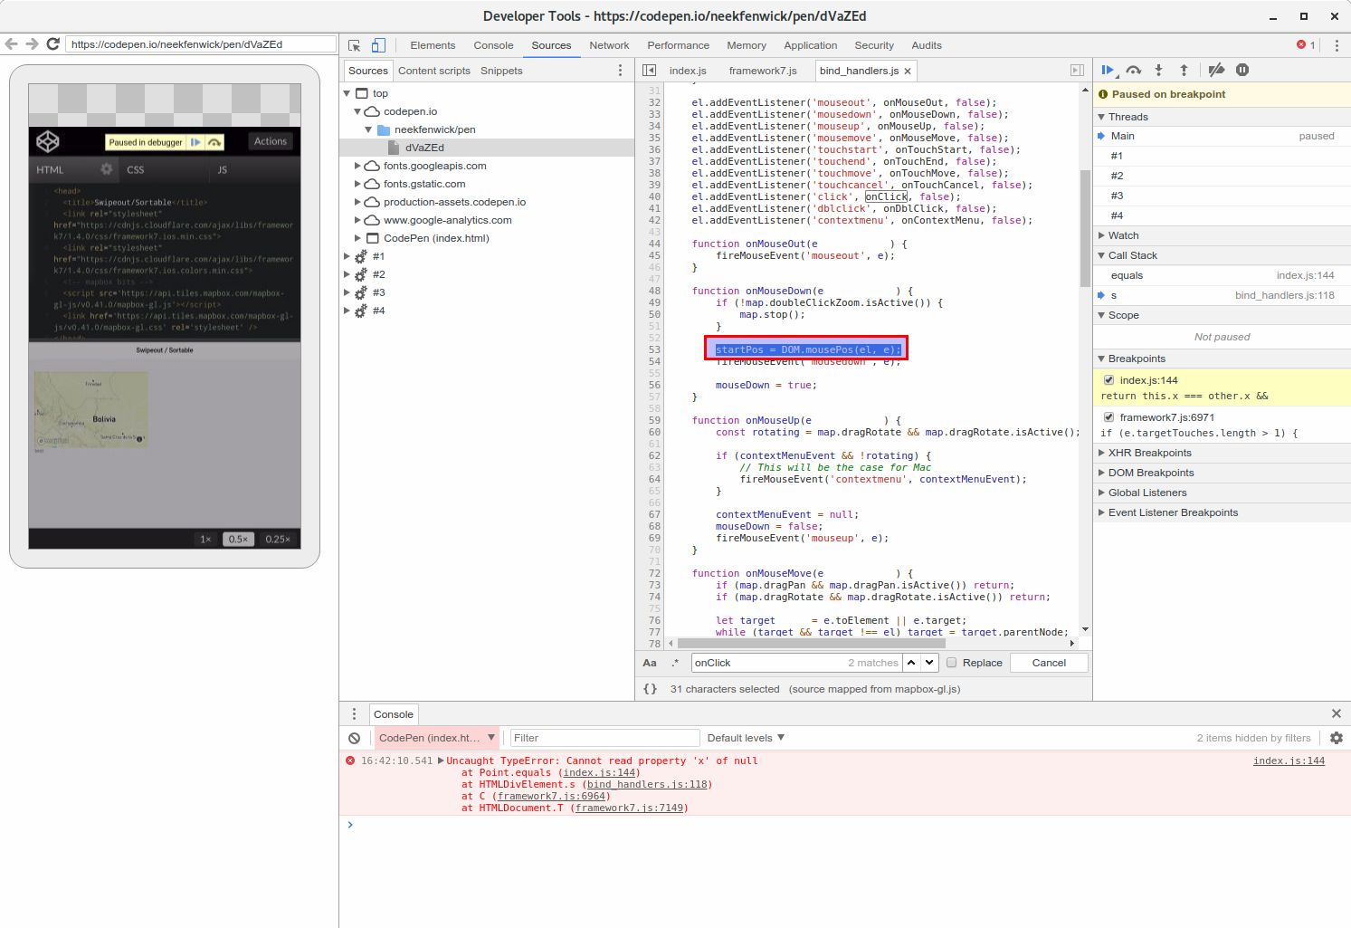Click the Step over next function call icon
Screen dimensions: 1351x928
coord(1133,69)
